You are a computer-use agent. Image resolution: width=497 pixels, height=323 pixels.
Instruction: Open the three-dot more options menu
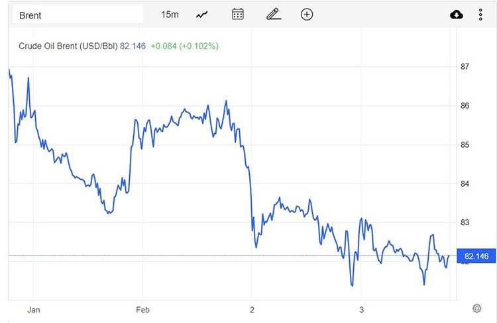[x=480, y=15]
